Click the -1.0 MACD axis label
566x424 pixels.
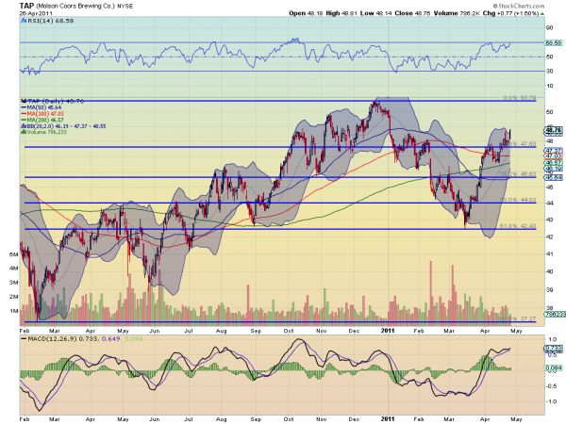pos(552,401)
